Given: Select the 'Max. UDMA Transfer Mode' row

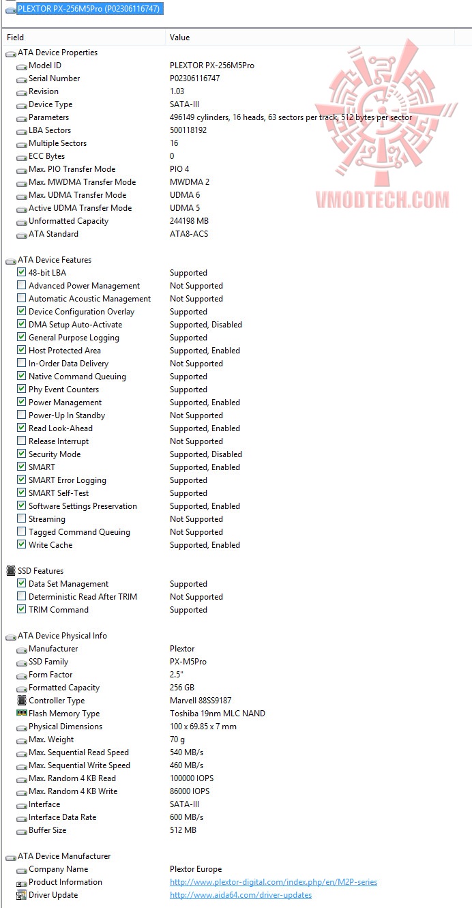Looking at the screenshot, I should [236, 195].
